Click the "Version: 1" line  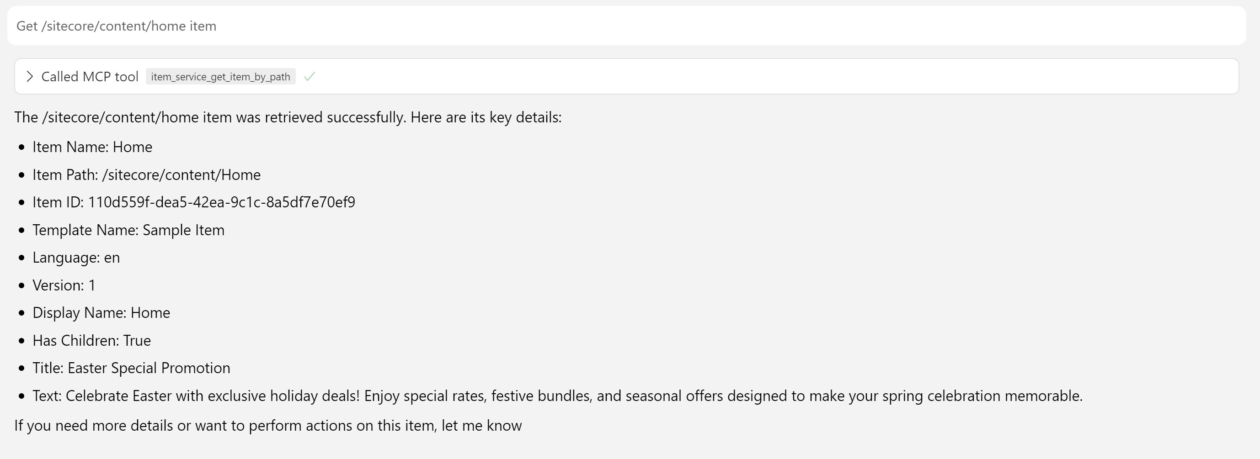(64, 285)
